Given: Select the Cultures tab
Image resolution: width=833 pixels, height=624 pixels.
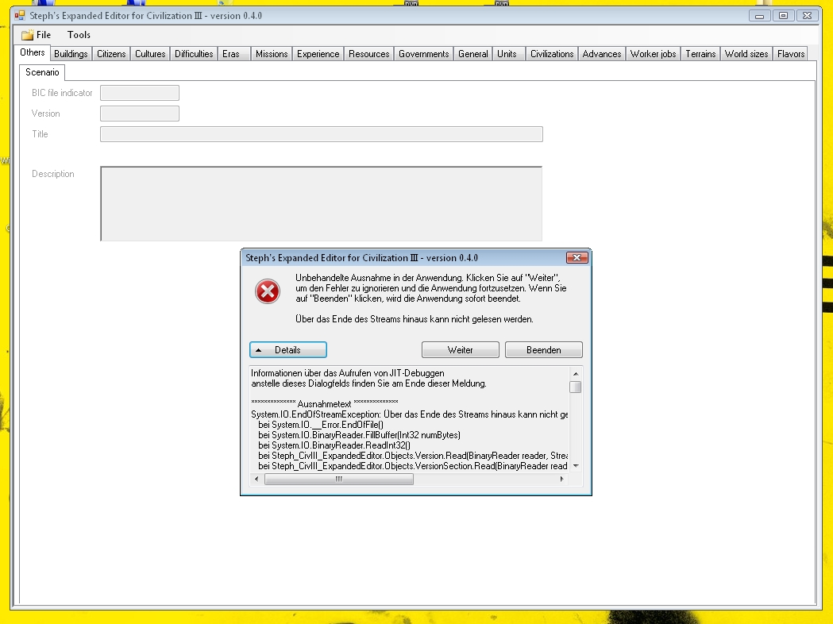Looking at the screenshot, I should (x=150, y=54).
